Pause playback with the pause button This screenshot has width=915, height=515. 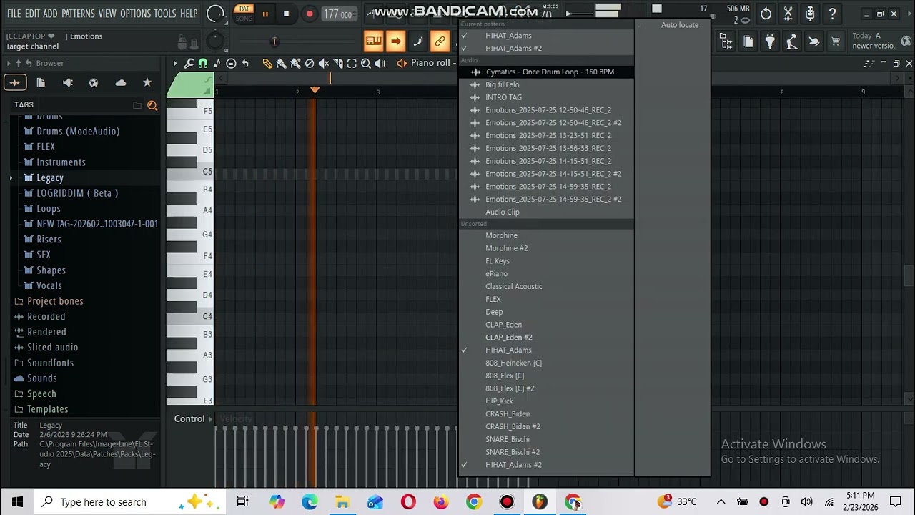point(265,14)
